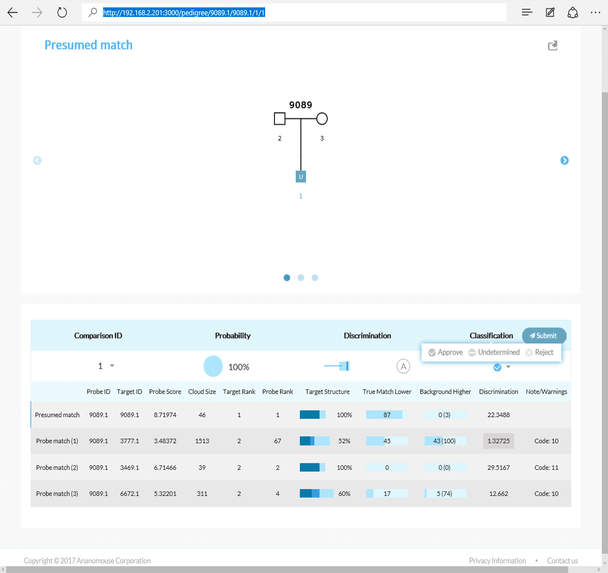Click the pedigree family number 9089
Image resolution: width=608 pixels, height=573 pixels.
300,105
